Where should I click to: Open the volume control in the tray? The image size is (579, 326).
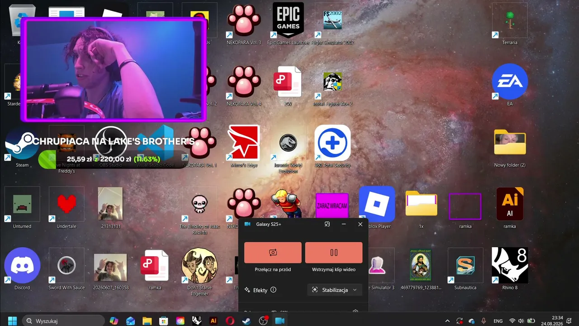pyautogui.click(x=521, y=321)
